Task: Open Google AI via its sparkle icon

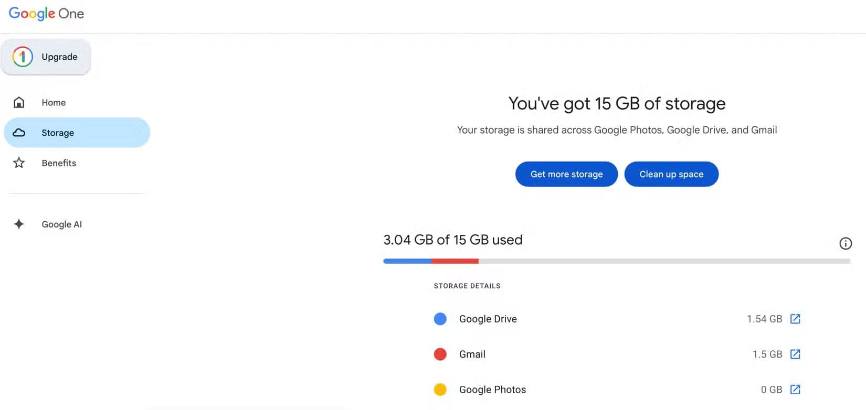Action: [19, 224]
